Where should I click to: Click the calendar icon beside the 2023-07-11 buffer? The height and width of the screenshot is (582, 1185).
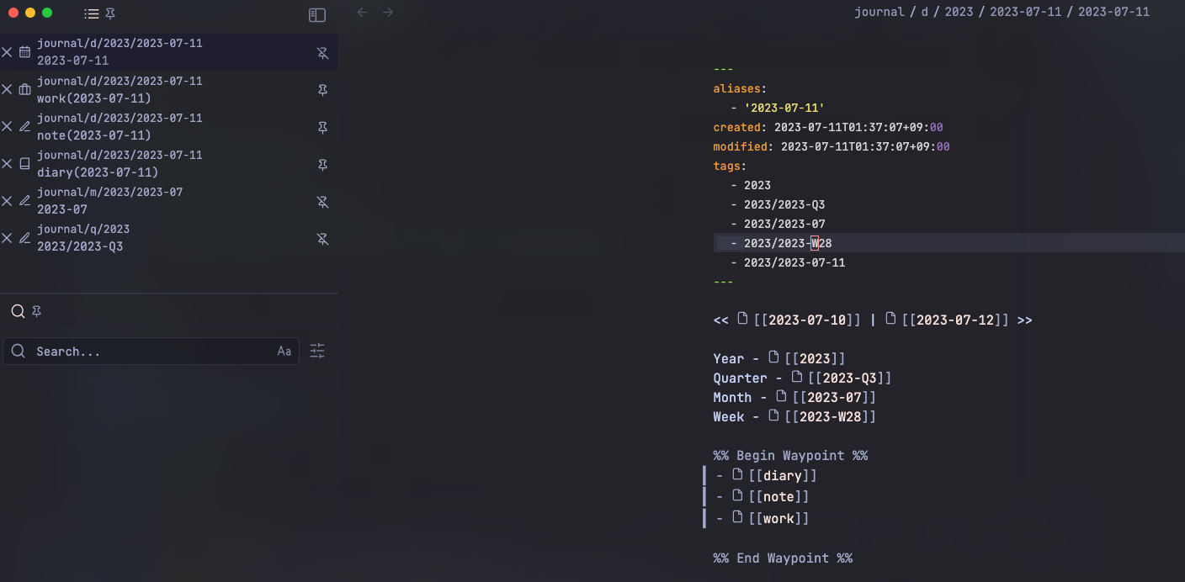pos(24,51)
